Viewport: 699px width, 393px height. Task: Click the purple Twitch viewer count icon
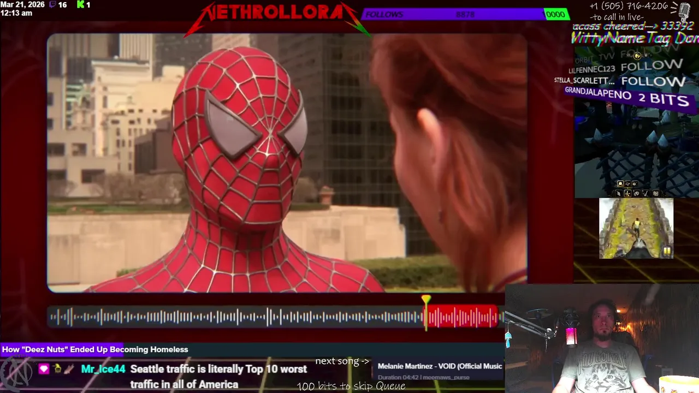(x=52, y=4)
